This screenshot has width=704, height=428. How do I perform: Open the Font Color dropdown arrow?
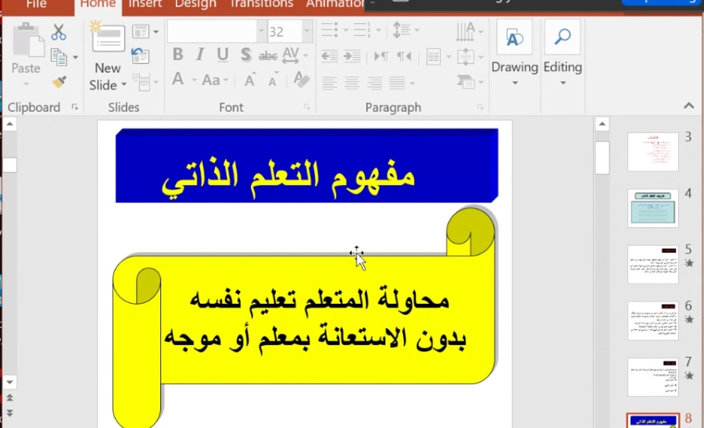[194, 80]
